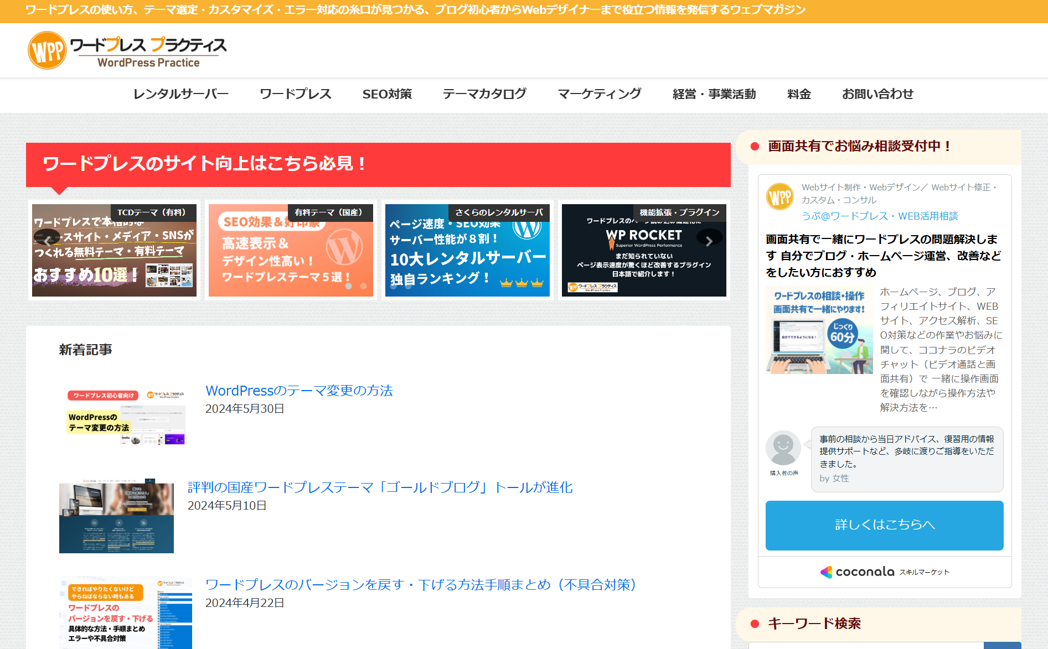Click date 2024年5月10日

(227, 506)
